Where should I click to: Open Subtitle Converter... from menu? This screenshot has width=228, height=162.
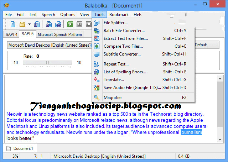pos(143,54)
